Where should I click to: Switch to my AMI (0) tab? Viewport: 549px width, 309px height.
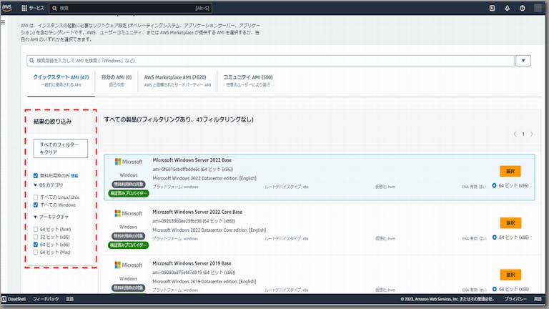pos(117,81)
